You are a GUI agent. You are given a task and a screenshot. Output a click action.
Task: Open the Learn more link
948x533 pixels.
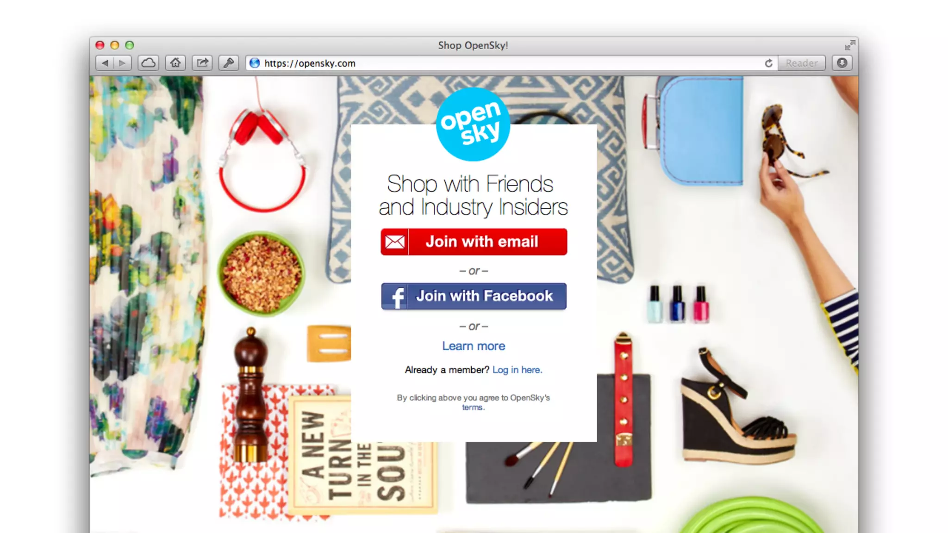point(474,346)
